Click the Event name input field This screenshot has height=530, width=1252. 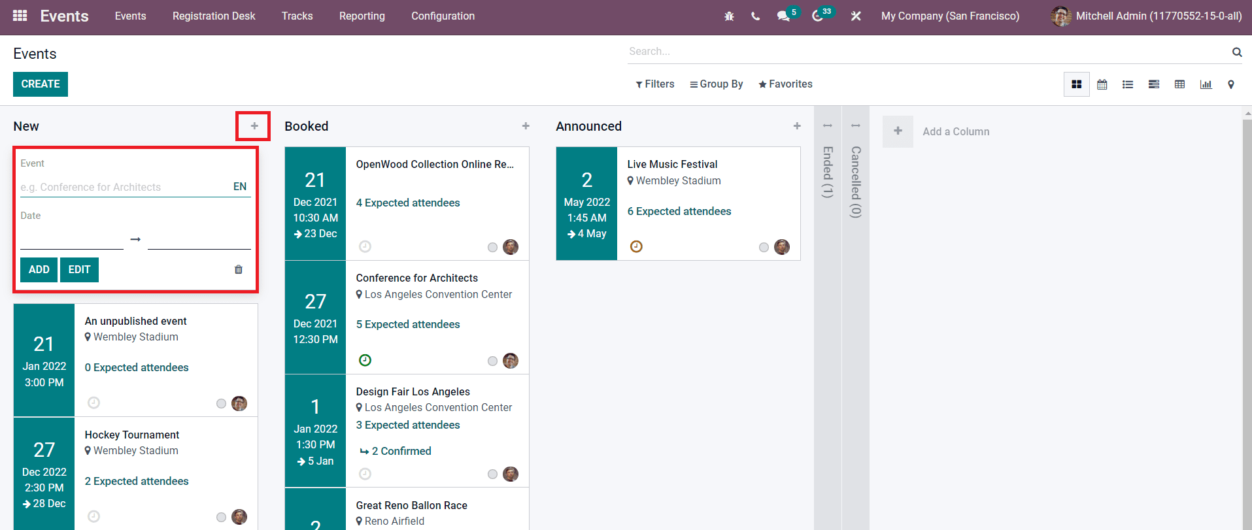click(124, 187)
